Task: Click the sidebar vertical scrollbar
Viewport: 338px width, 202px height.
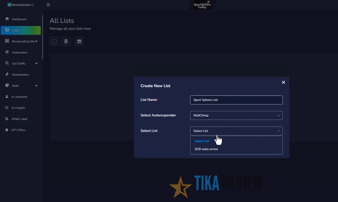Action: [x=43, y=37]
